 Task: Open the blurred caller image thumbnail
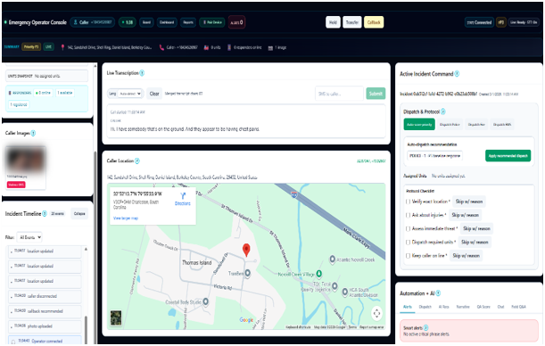click(26, 160)
